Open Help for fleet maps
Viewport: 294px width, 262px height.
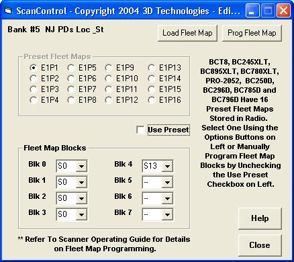260,218
